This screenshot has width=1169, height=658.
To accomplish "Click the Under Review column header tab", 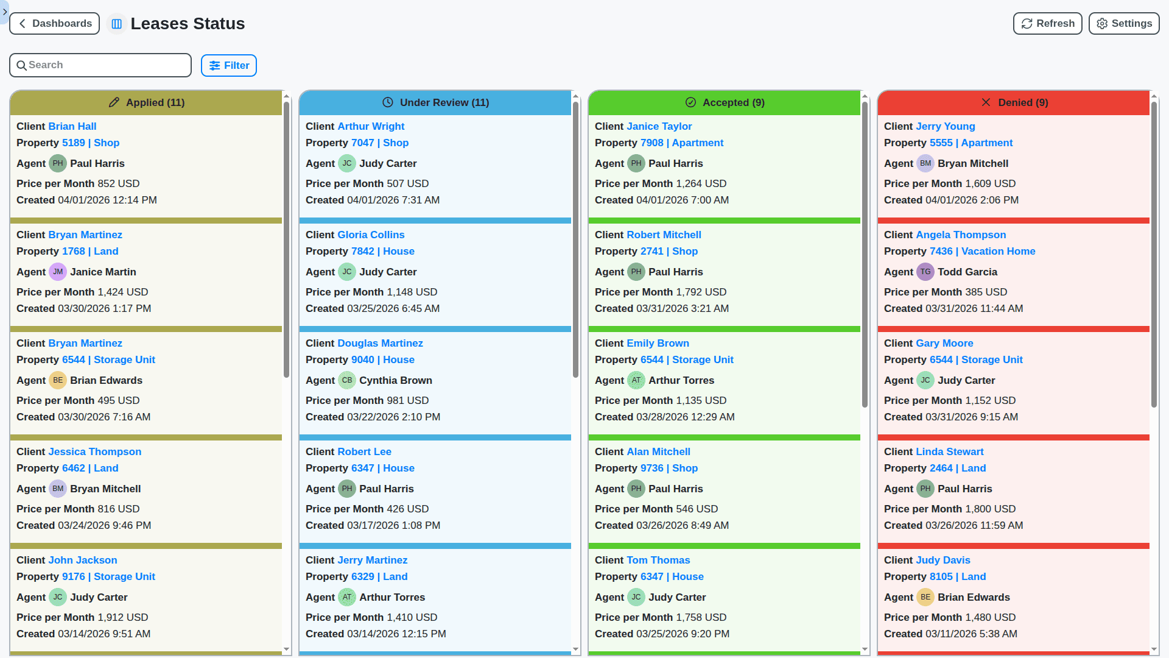I will [x=435, y=102].
